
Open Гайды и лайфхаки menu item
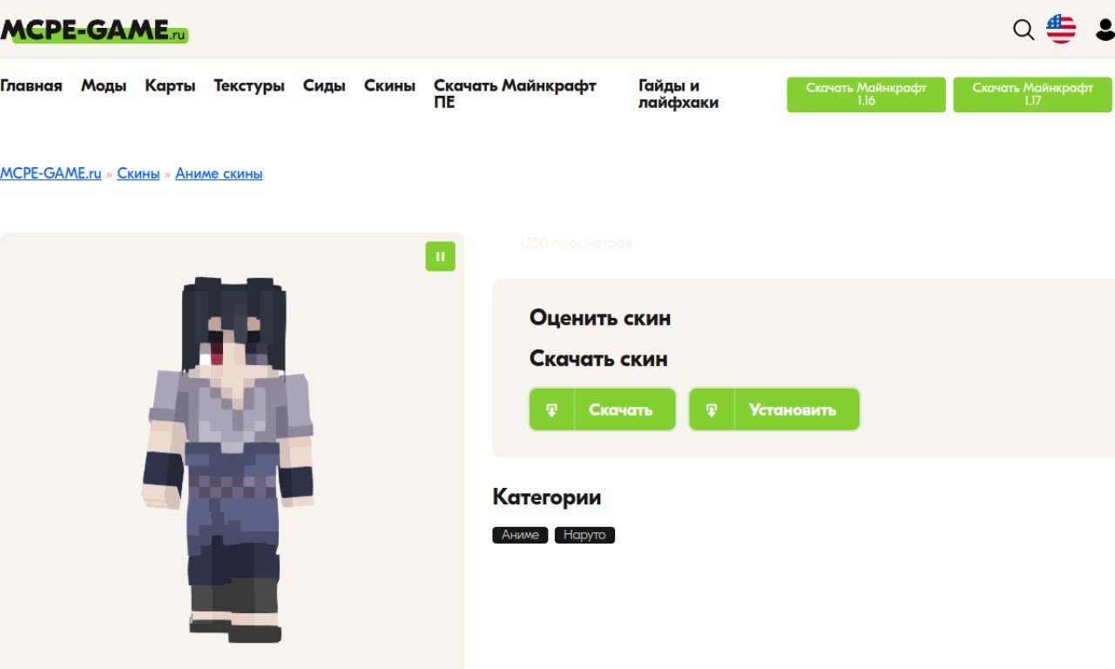click(x=679, y=94)
